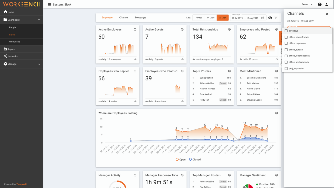
Task: Open the Demo account dropdown
Action: tap(307, 4)
